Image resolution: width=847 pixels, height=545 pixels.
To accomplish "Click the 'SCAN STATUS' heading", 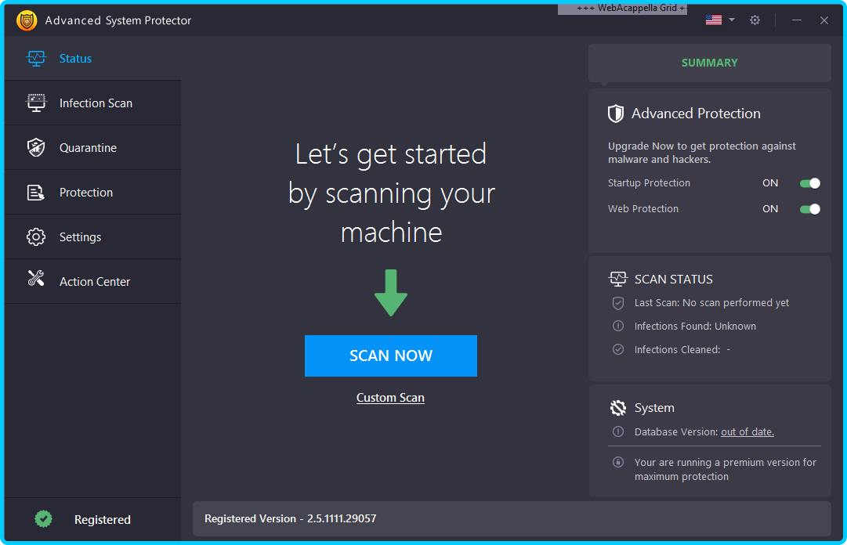I will (x=673, y=279).
